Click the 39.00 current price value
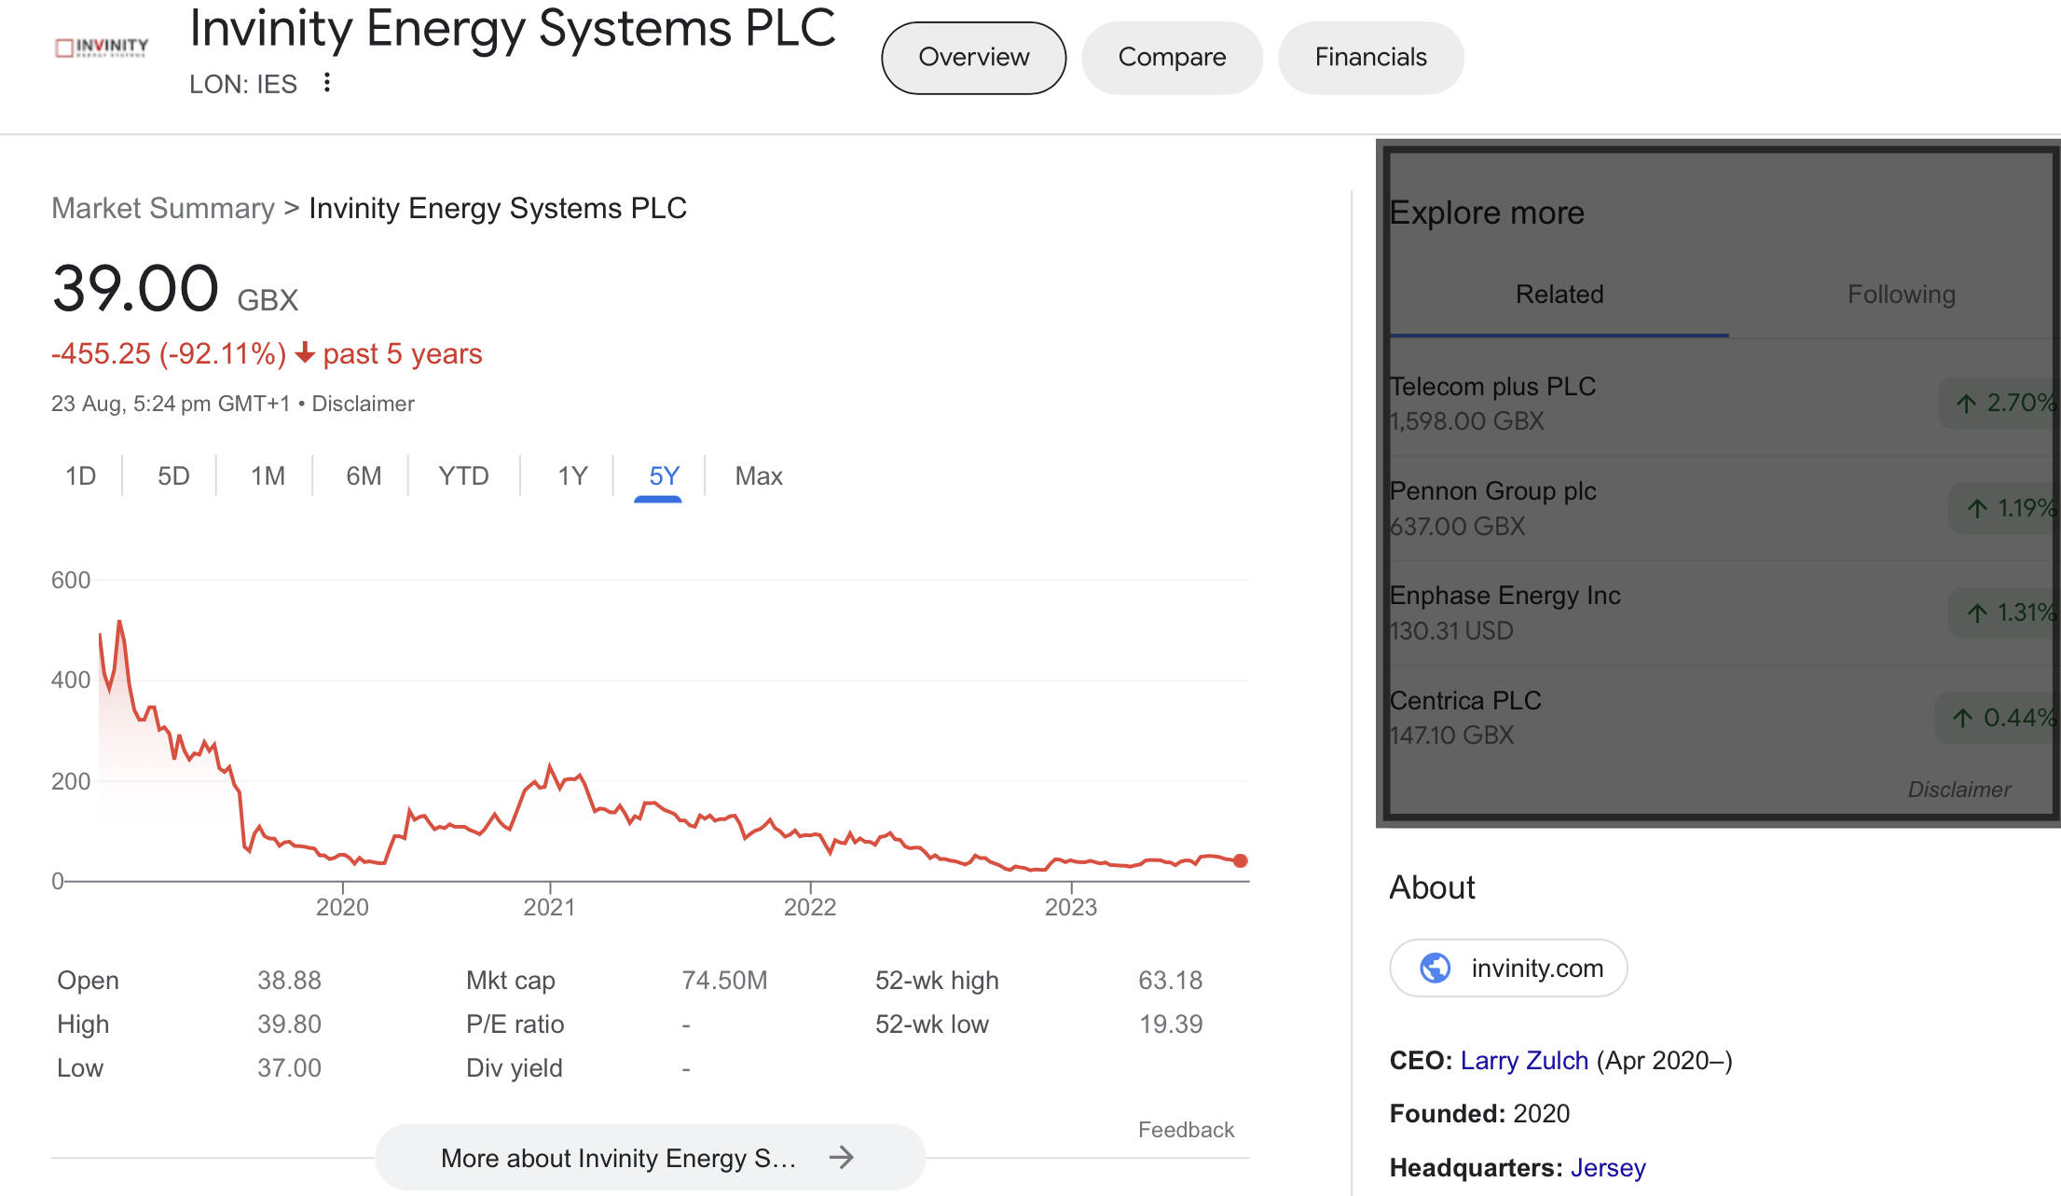 [136, 288]
